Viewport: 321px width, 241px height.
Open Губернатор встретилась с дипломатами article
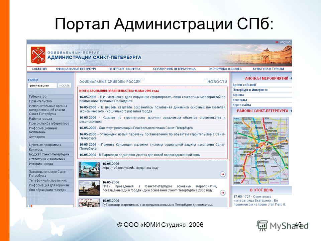158,205
